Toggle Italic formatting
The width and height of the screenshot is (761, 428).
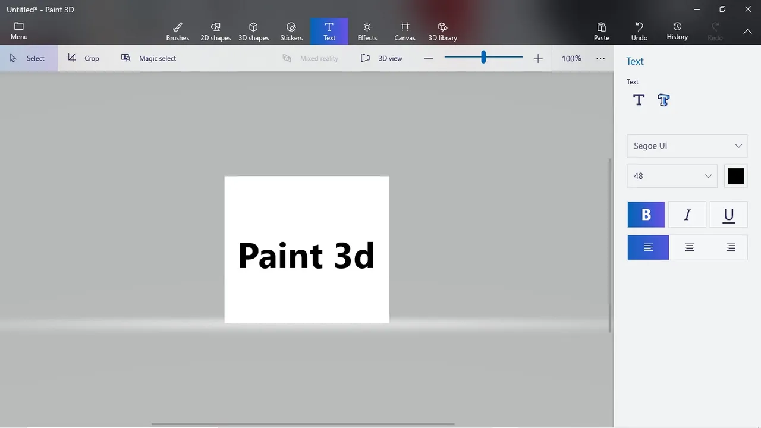tap(687, 215)
